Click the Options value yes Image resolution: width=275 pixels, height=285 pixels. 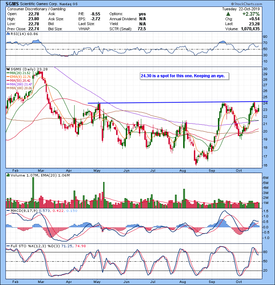(x=142, y=14)
